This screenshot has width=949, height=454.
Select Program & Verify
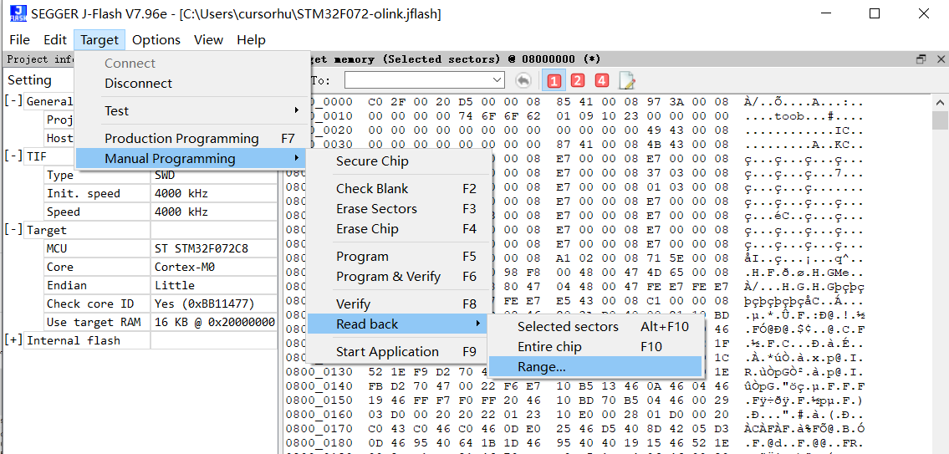(397, 277)
